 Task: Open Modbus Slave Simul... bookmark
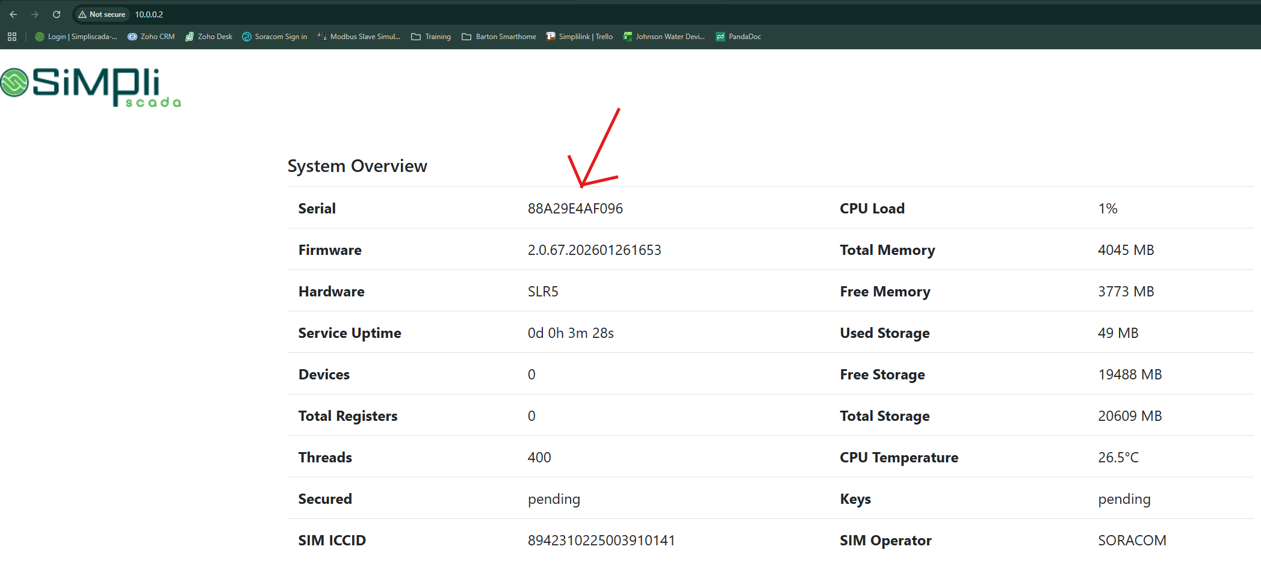(359, 37)
